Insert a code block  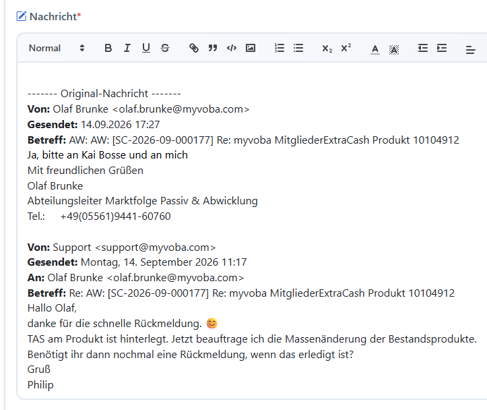pyautogui.click(x=232, y=48)
